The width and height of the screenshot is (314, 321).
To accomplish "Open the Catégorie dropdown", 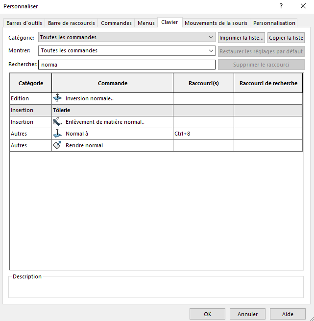I will click(x=127, y=37).
